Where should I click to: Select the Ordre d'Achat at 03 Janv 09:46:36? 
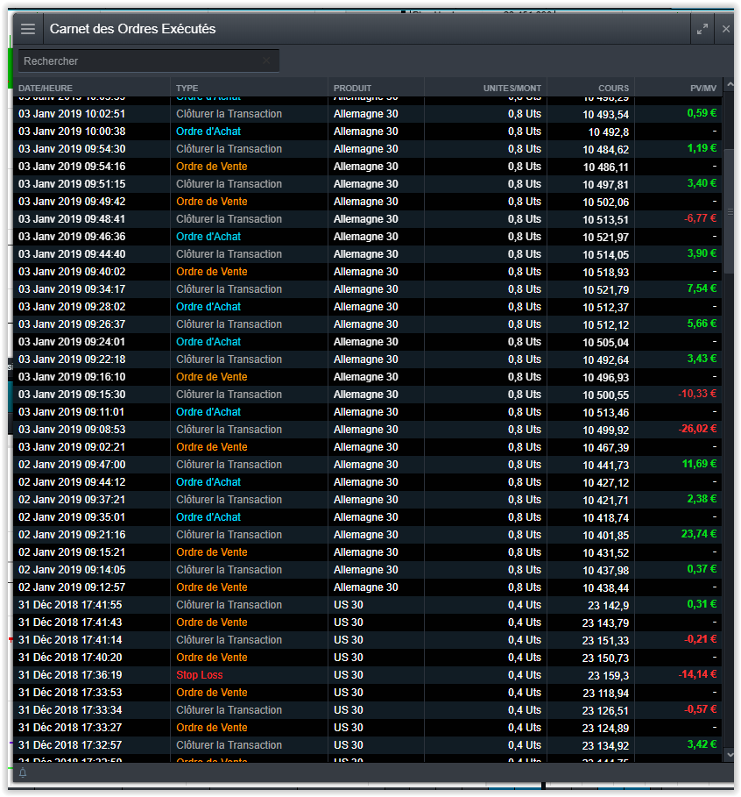click(208, 237)
